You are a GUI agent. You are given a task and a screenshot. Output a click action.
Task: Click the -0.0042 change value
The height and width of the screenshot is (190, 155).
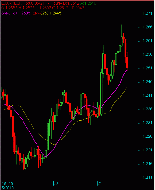tap(77, 8)
